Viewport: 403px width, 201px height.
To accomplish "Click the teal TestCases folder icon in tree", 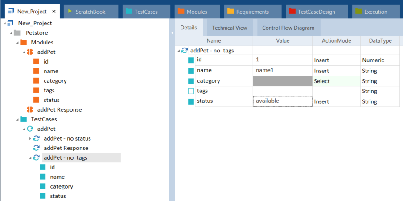I will pyautogui.click(x=24, y=119).
